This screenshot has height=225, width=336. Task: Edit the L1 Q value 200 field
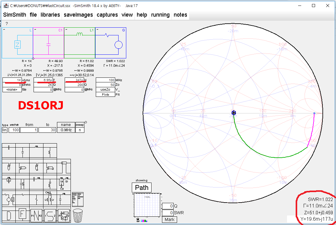tap(74, 85)
